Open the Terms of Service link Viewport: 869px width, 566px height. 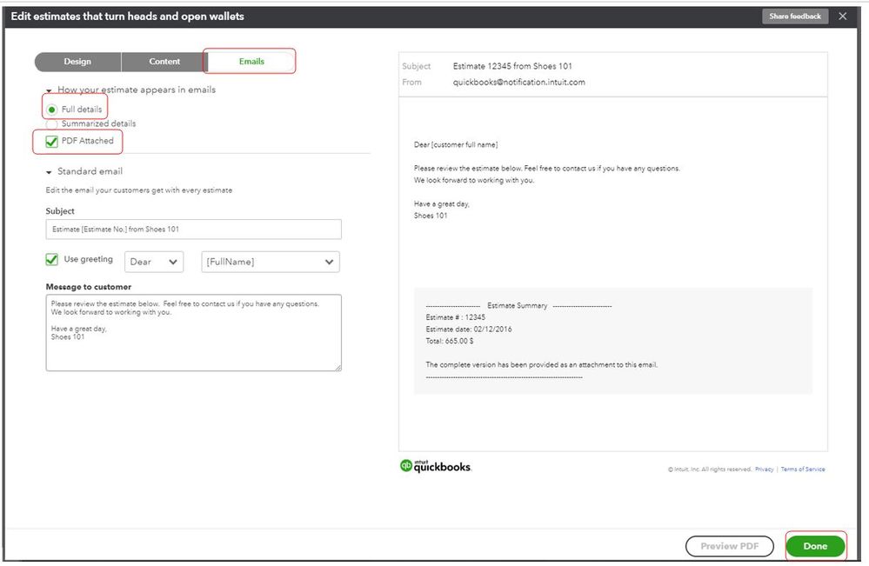tap(803, 469)
